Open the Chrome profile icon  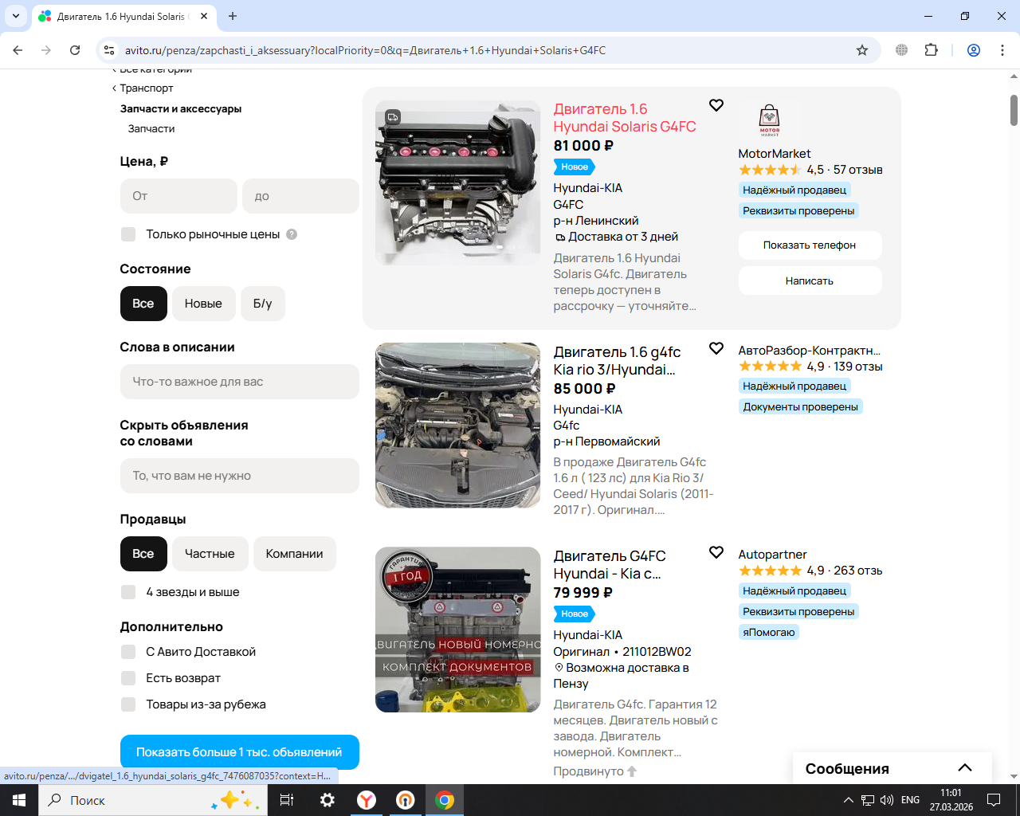974,50
